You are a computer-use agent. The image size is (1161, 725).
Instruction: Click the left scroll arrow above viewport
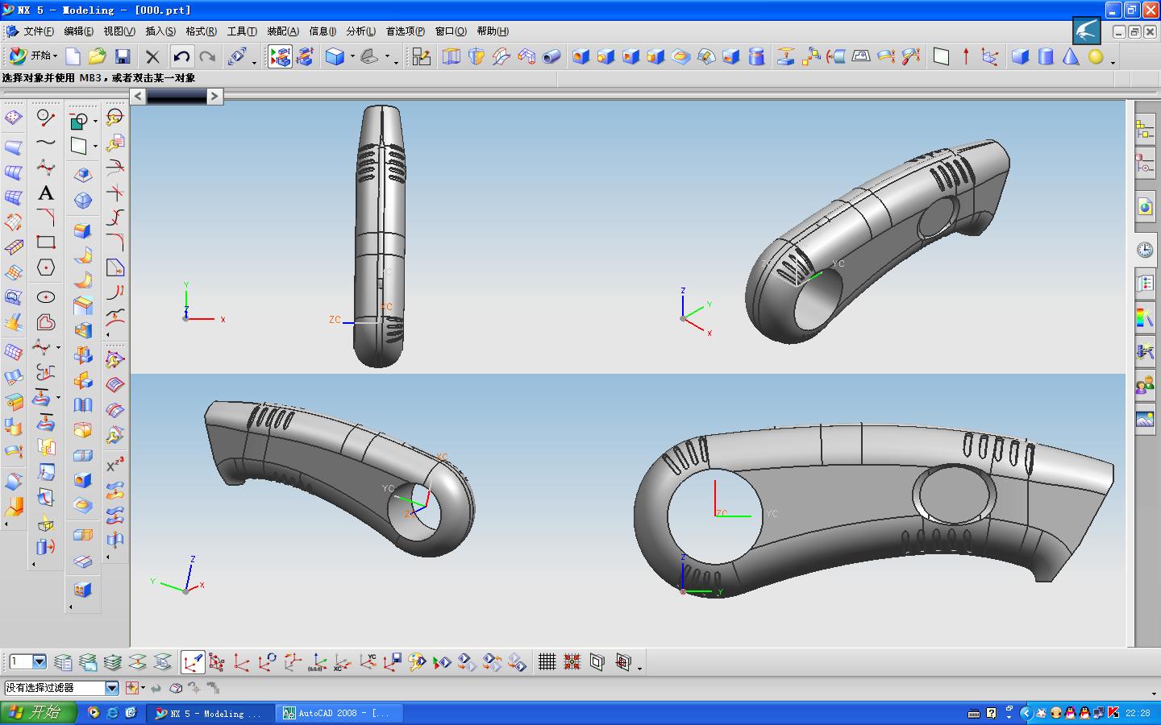pos(139,97)
